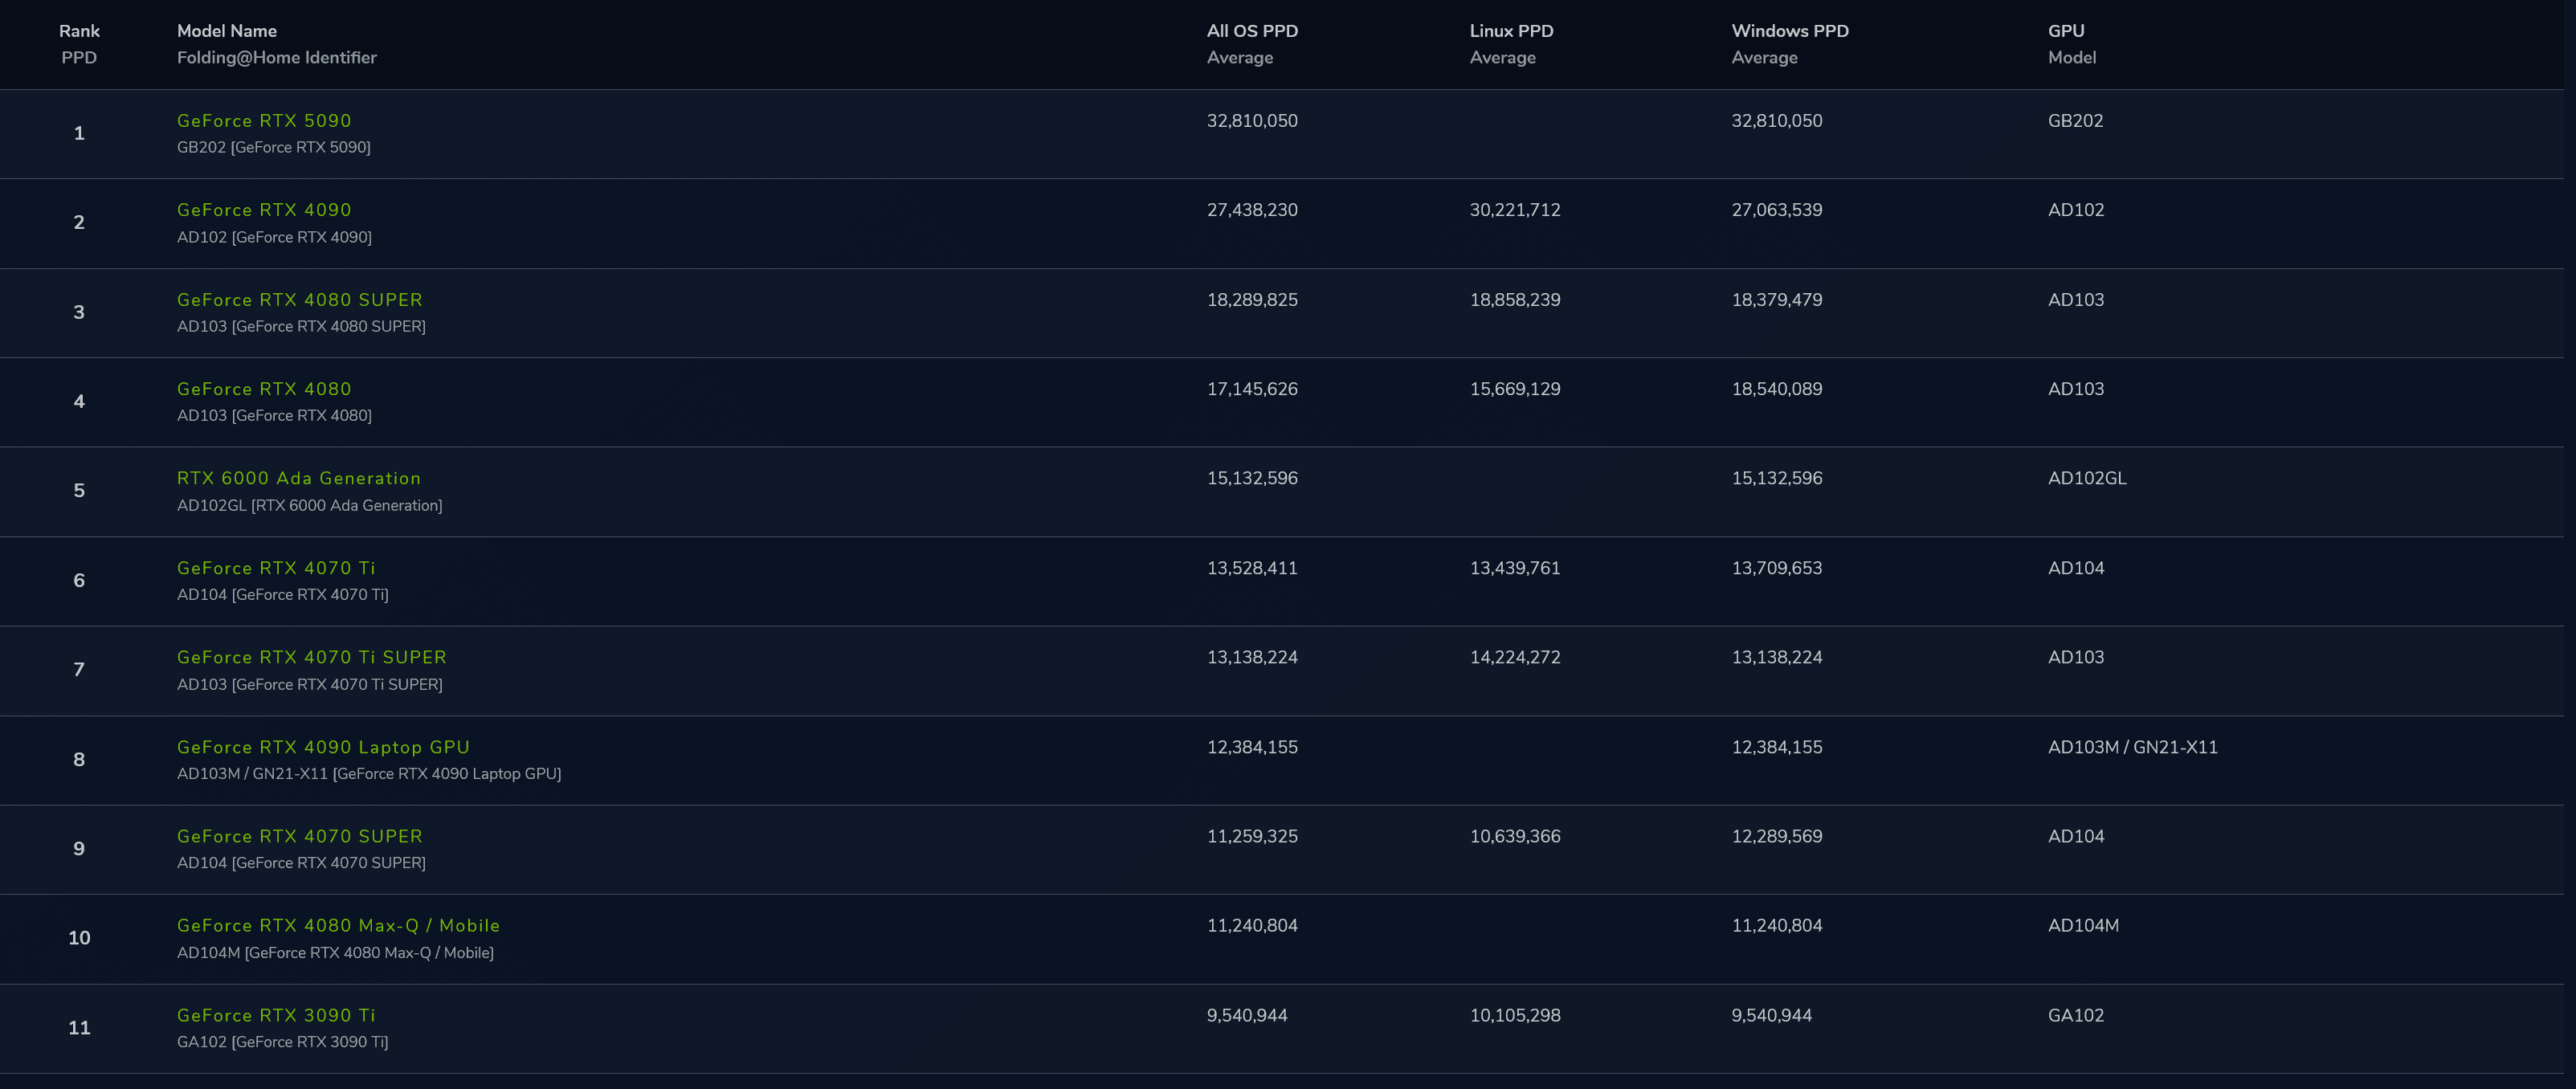Select Windows PPD value 18,540,089
Viewport: 2576px width, 1089px height.
(1776, 389)
